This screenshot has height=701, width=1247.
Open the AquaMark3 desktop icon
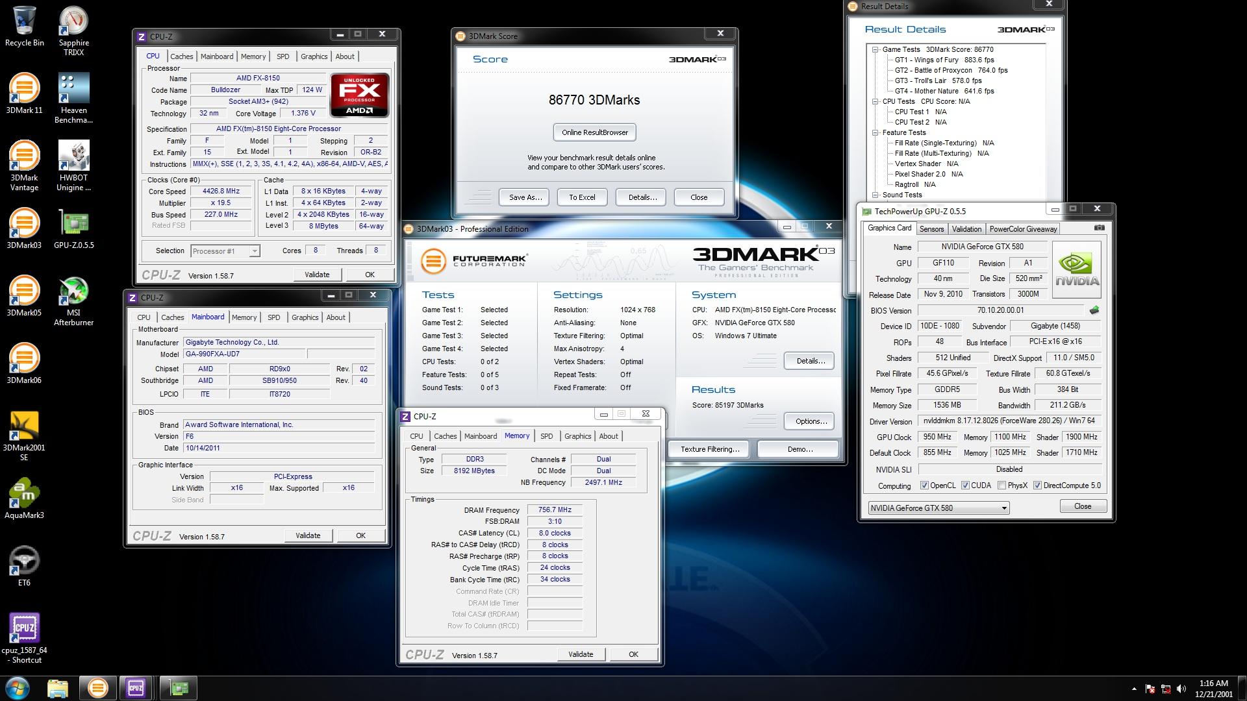[24, 498]
